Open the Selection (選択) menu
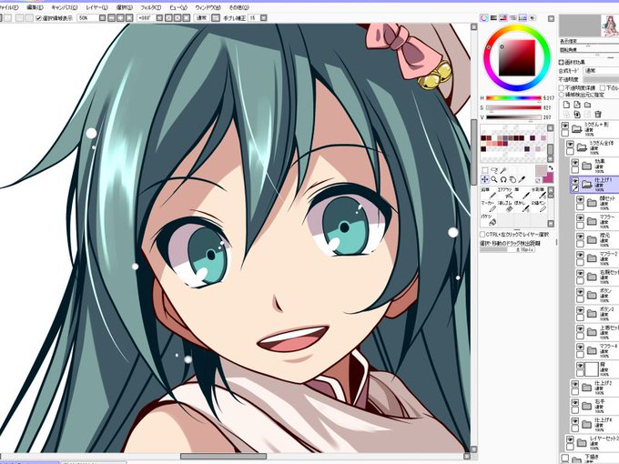The image size is (619, 464). (125, 7)
